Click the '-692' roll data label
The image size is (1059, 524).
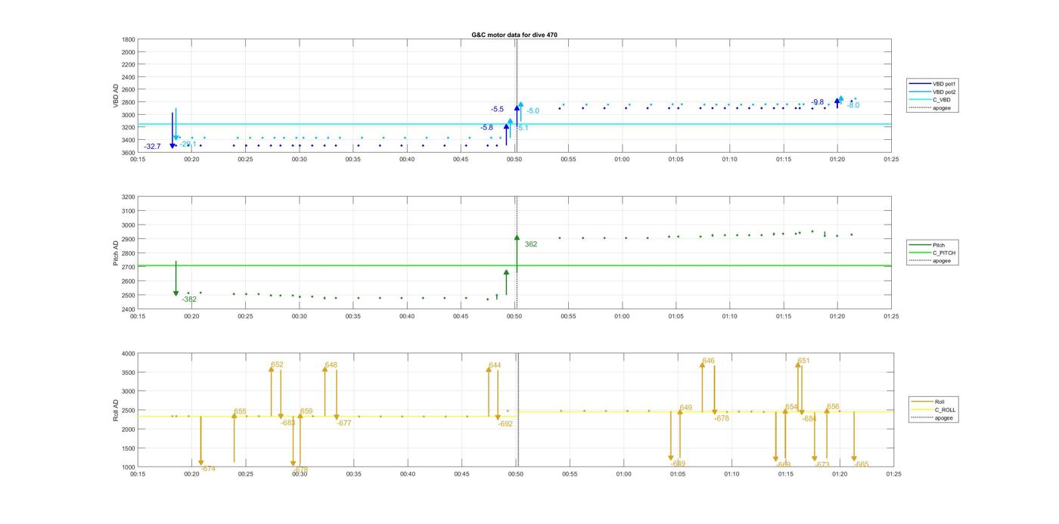click(505, 423)
